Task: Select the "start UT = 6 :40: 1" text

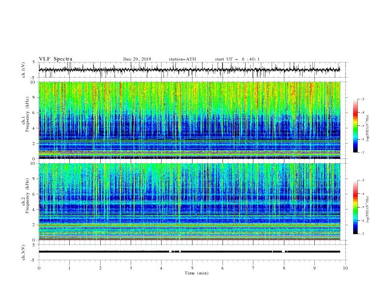Action: click(x=237, y=59)
